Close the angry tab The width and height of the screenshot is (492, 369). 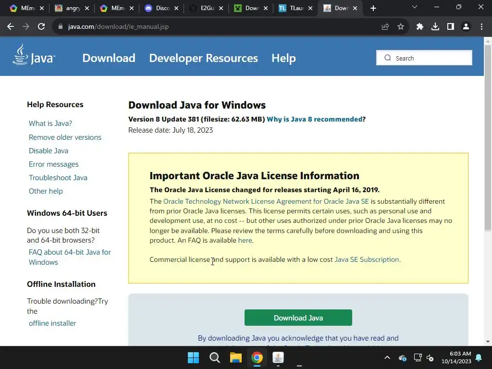click(x=87, y=9)
